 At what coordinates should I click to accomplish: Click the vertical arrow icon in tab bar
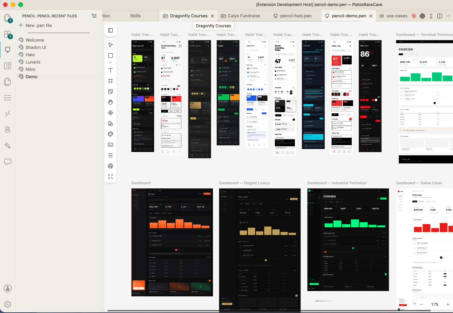pos(431,16)
